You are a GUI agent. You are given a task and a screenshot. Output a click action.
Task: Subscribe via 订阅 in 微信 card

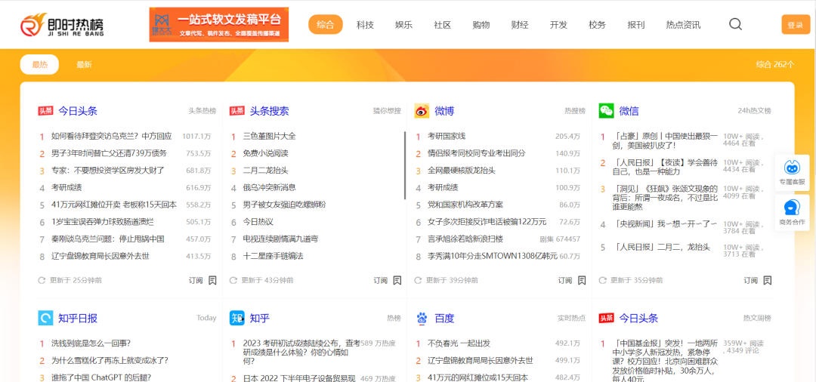[x=750, y=280]
